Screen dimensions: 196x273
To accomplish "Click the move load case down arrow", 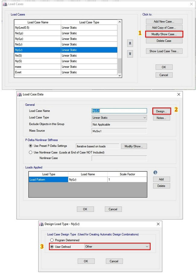I will [130, 53].
